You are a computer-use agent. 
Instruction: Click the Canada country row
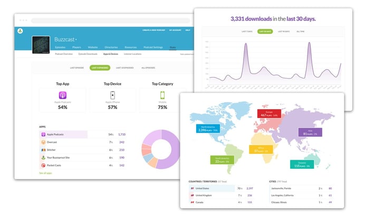tap(221, 202)
